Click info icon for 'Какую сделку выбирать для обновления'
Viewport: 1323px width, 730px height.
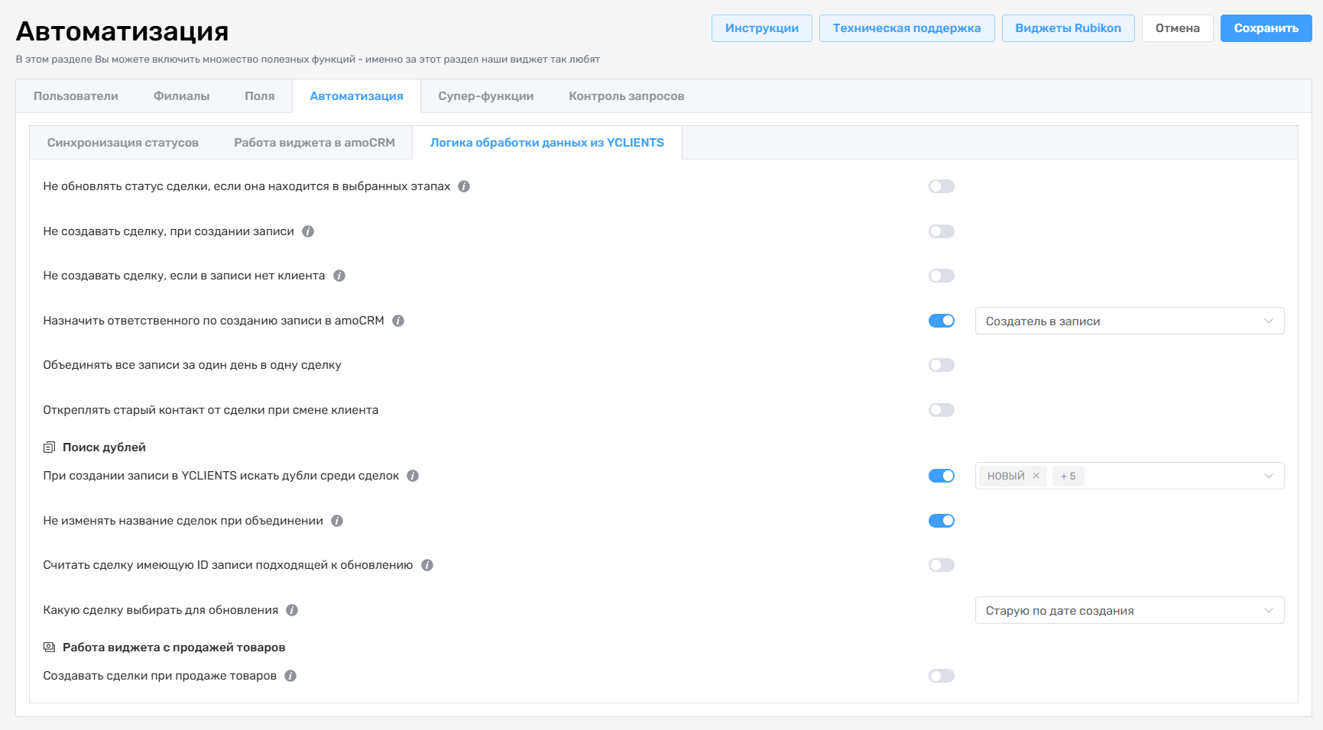tap(292, 610)
